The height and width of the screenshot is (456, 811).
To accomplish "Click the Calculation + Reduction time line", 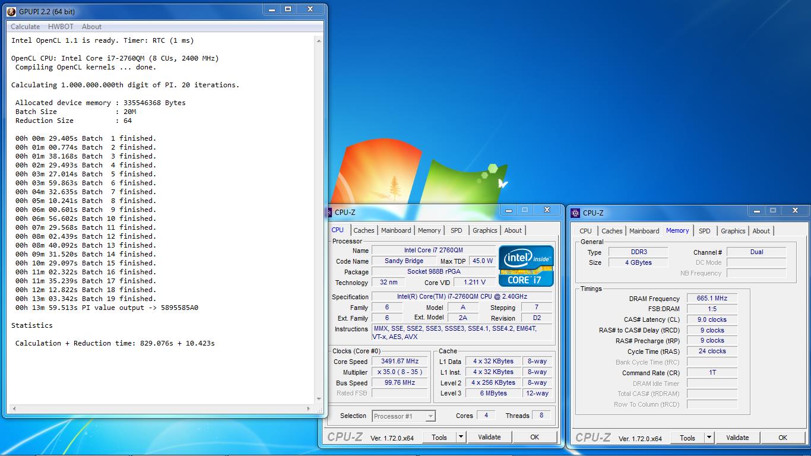I will (115, 343).
